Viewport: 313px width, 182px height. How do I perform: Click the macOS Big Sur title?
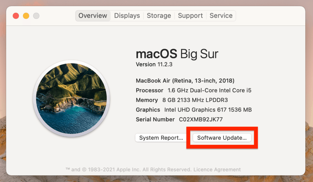point(177,54)
